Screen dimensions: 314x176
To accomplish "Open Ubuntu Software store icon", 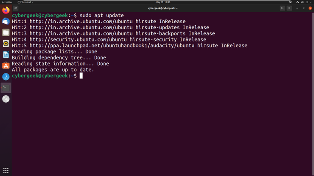I will tap(6, 66).
